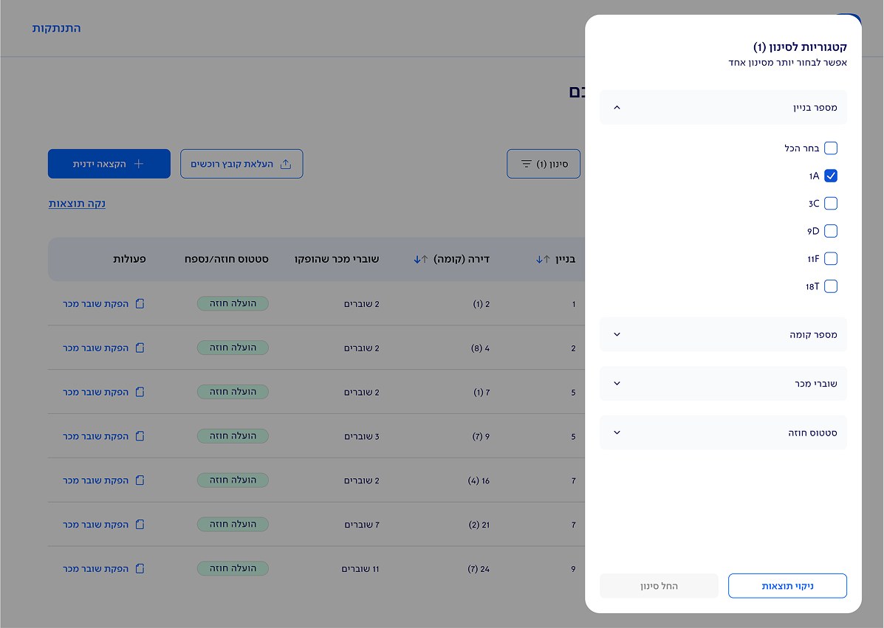Check the 3C building checkbox
The height and width of the screenshot is (628, 884).
830,204
